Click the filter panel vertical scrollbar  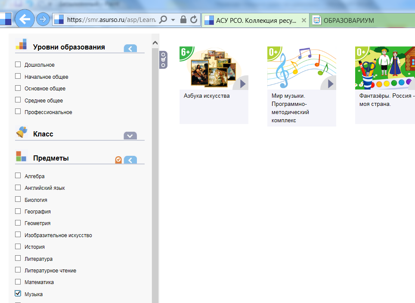pyautogui.click(x=155, y=176)
